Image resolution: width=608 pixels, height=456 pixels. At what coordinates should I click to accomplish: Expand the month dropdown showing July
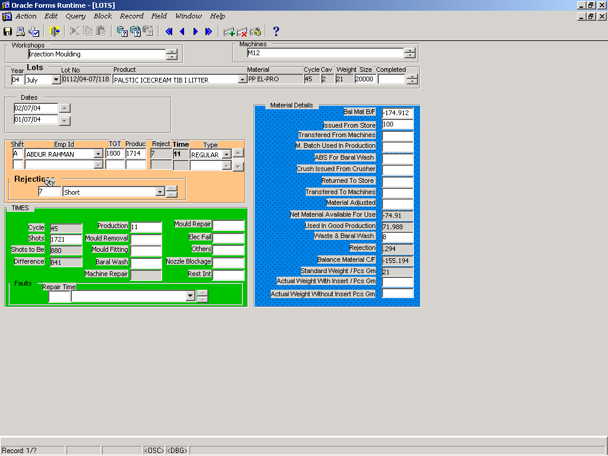point(56,80)
